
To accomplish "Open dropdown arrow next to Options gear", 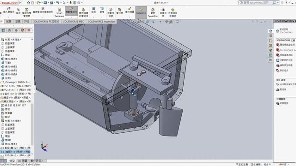I will coord(82,3).
